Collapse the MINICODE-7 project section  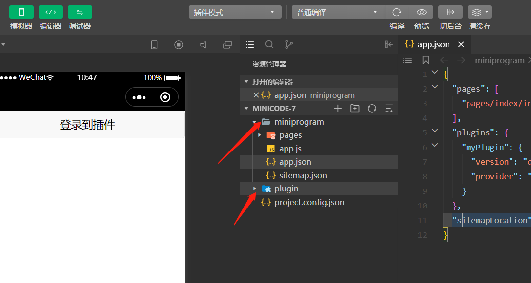[x=246, y=109]
